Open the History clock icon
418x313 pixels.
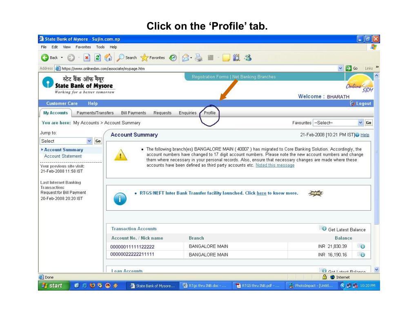point(173,58)
